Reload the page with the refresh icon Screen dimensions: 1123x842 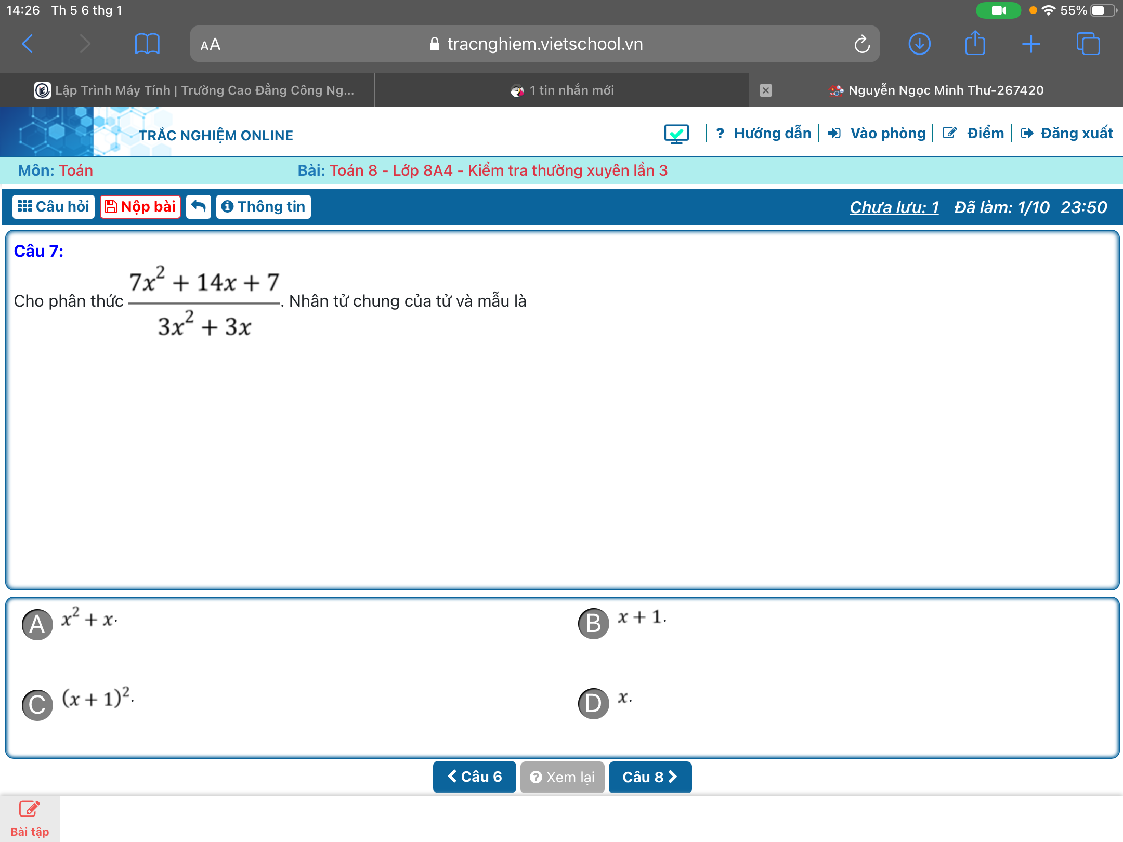point(861,44)
